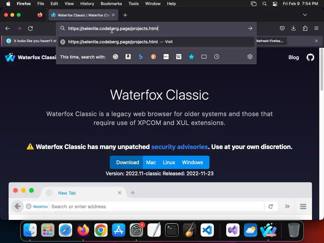Open the Firefox View pinned tab icon

click(x=40, y=15)
